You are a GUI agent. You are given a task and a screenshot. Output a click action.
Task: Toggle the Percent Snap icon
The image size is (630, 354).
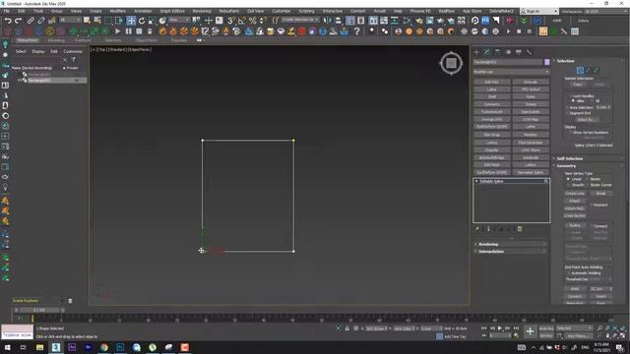click(252, 20)
